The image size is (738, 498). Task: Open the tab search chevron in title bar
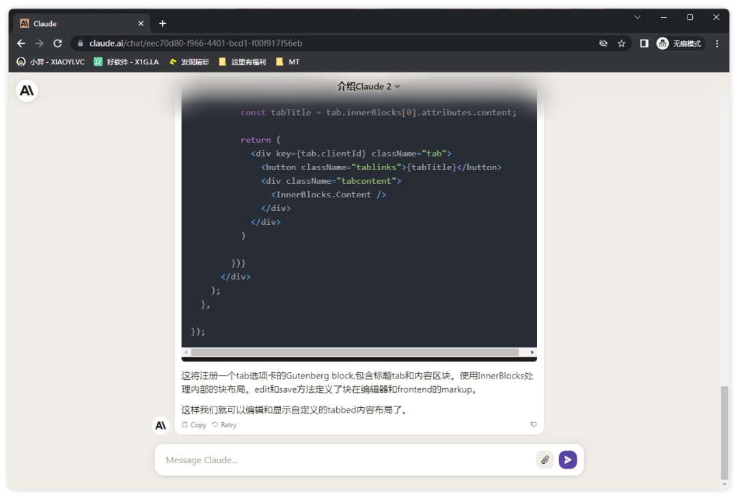(x=638, y=17)
